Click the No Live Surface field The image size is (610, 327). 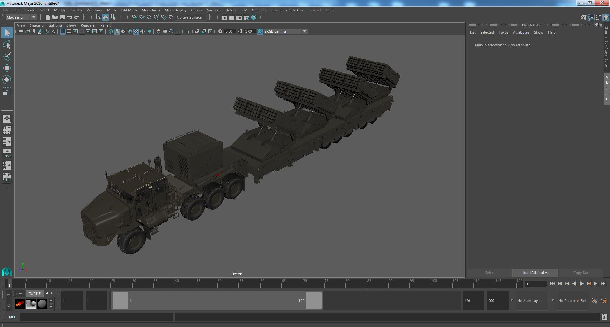coord(191,17)
